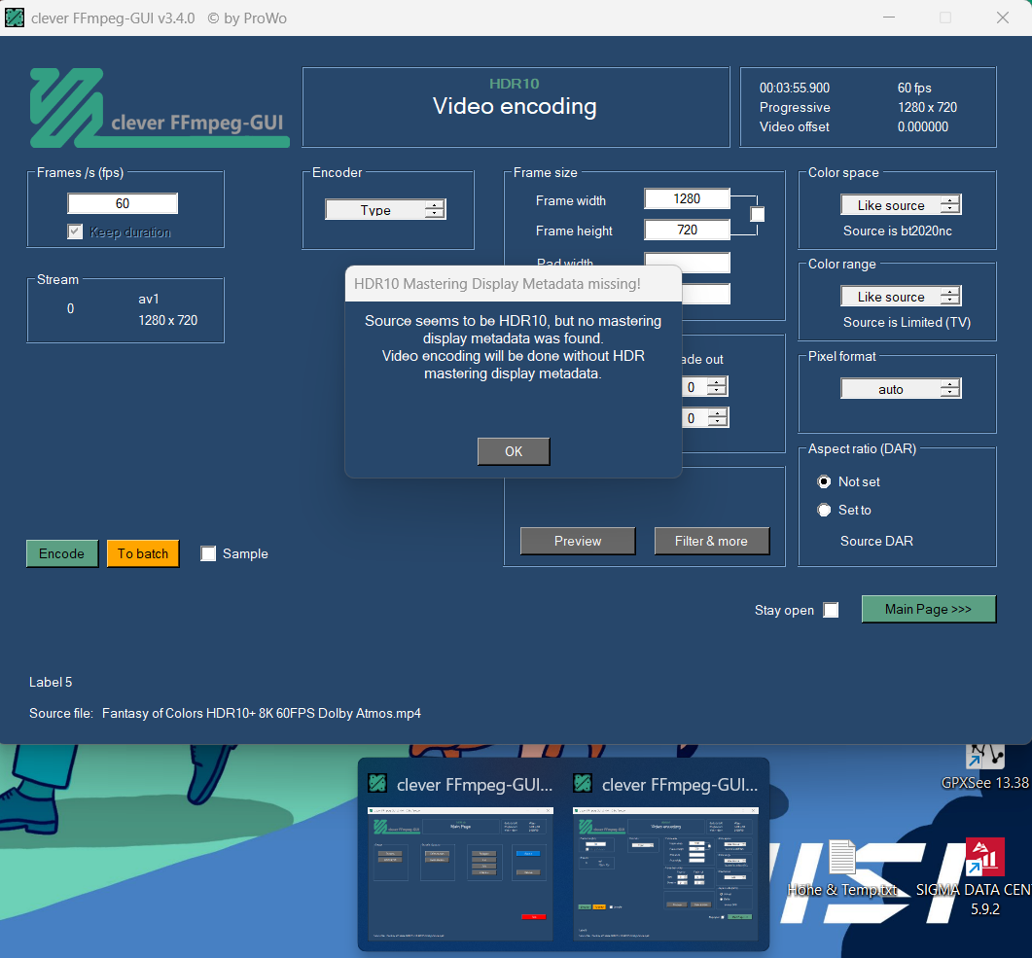
Task: Click the Label5 text
Action: pyautogui.click(x=51, y=682)
